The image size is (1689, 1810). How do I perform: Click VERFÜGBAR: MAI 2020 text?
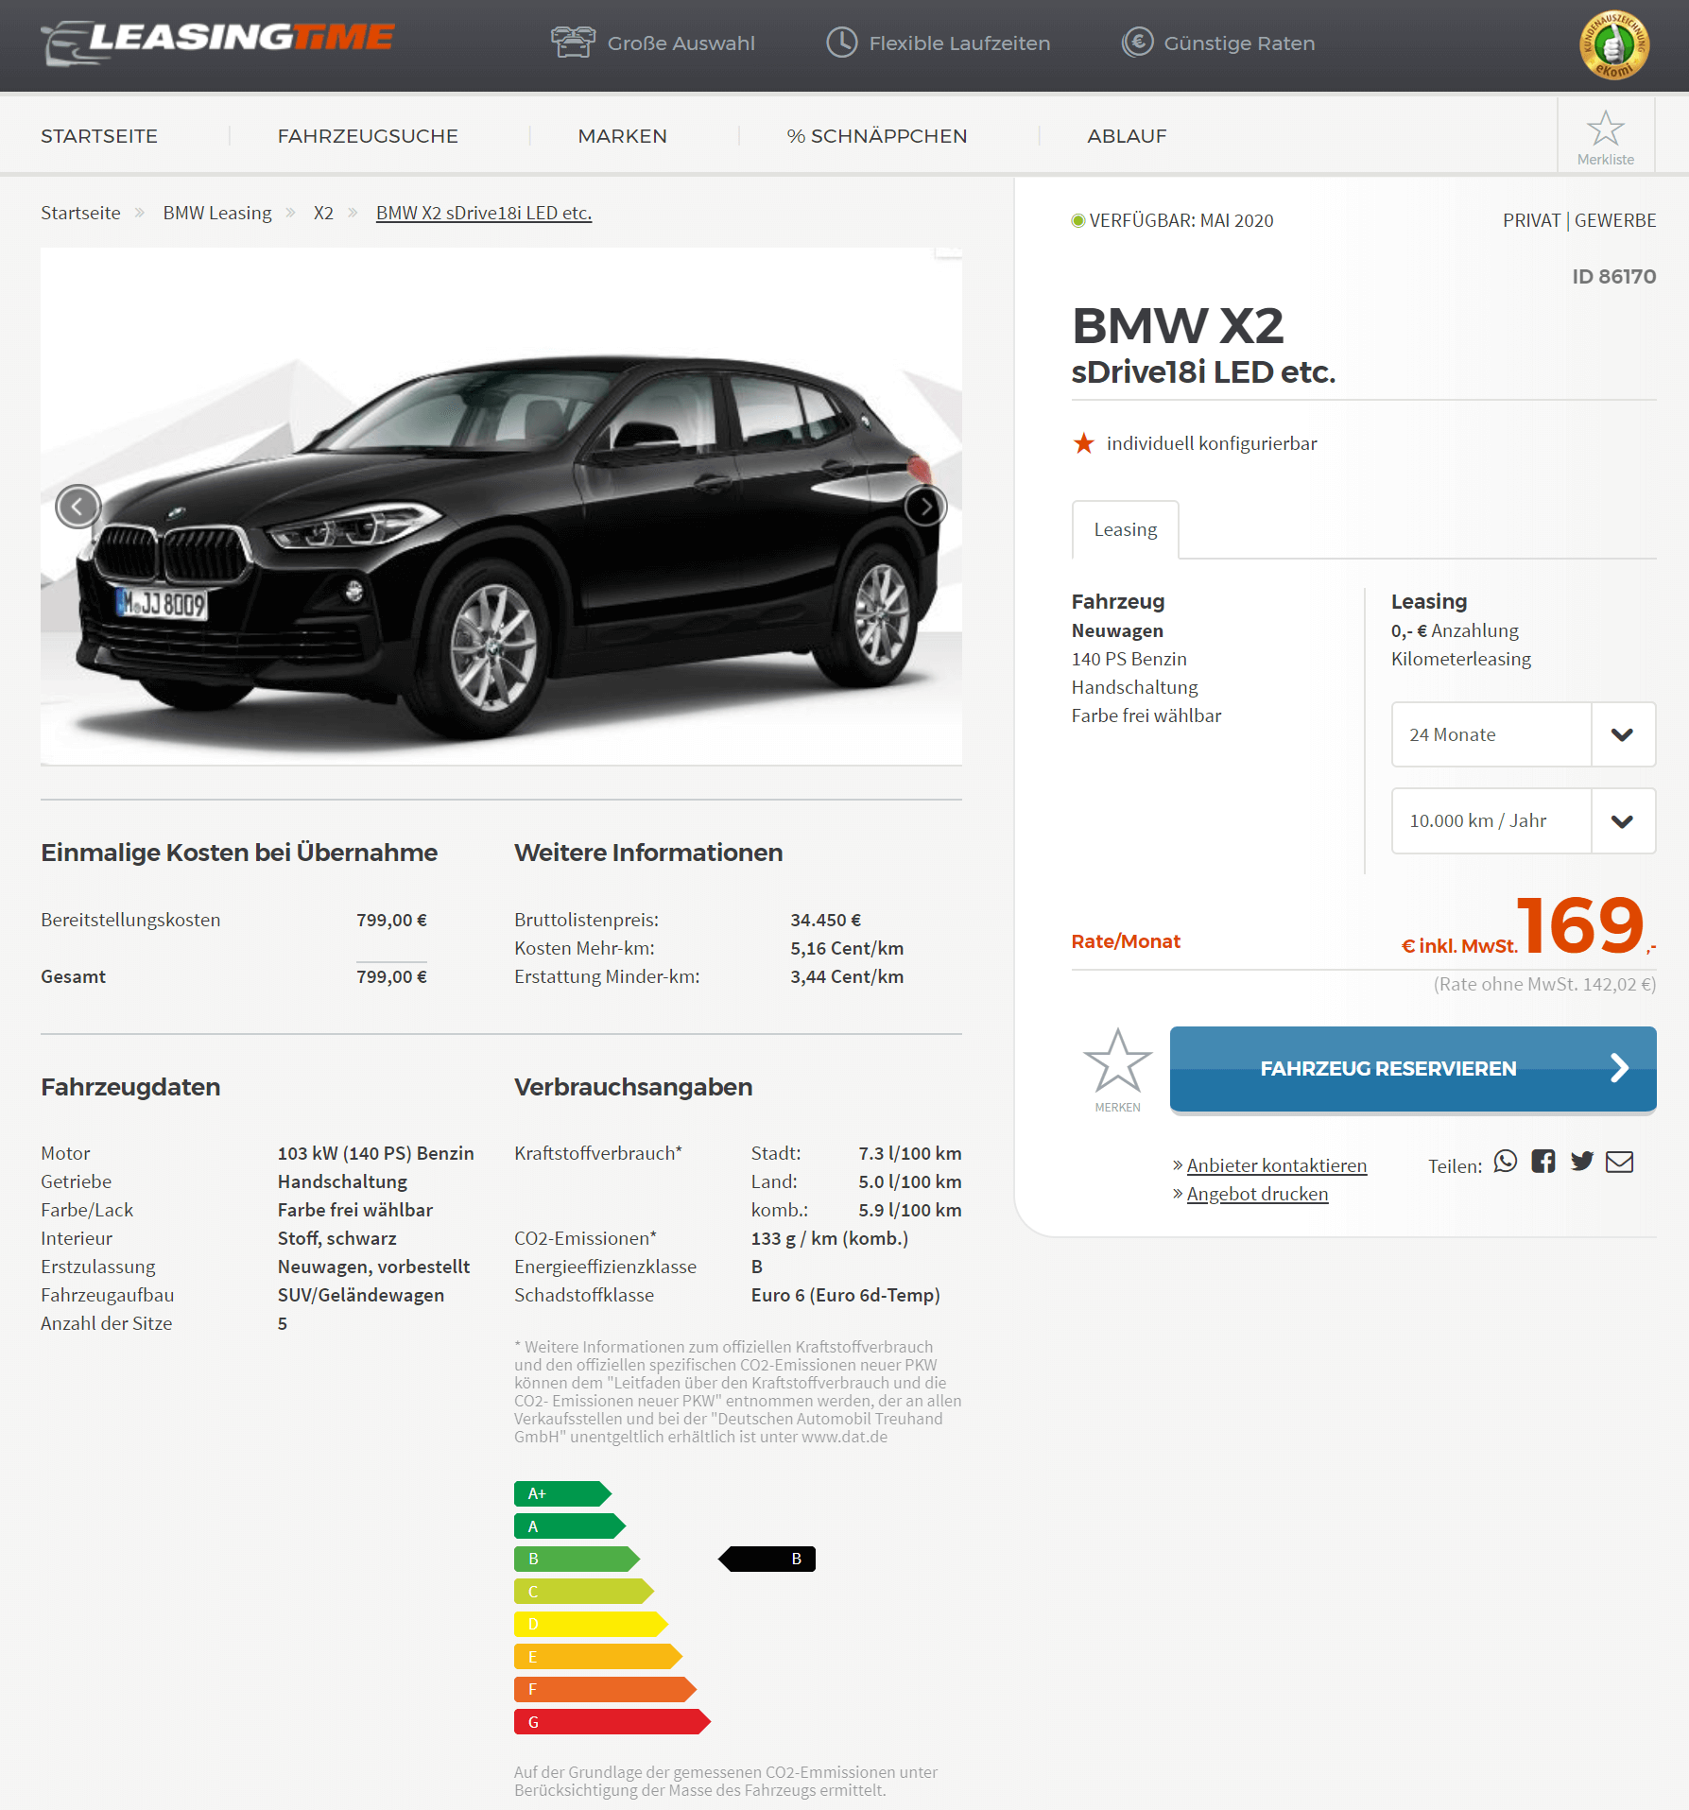coord(1181,220)
